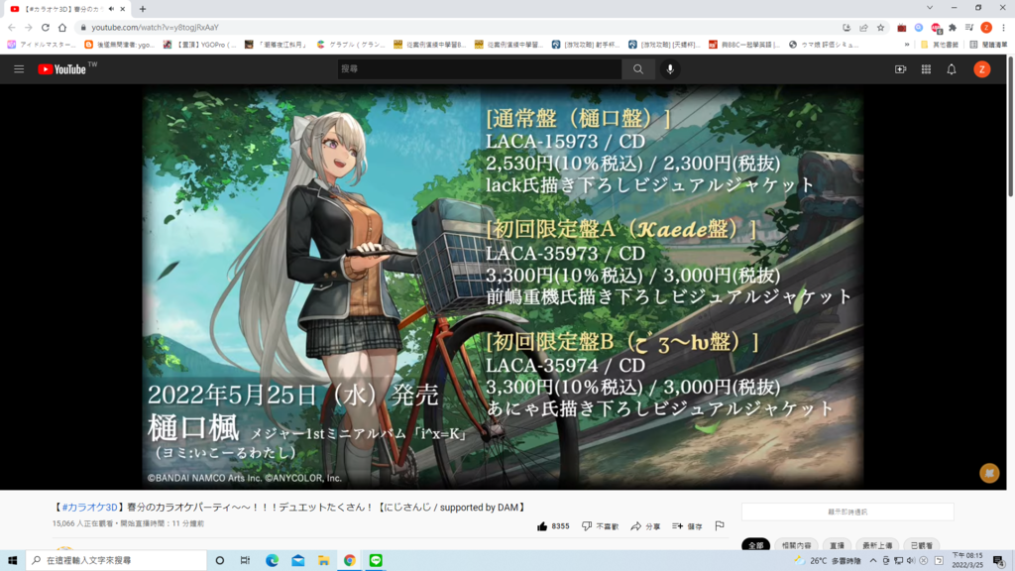The image size is (1015, 571).
Task: Click the #カラオケ3D hashtag link
Action: coord(89,508)
